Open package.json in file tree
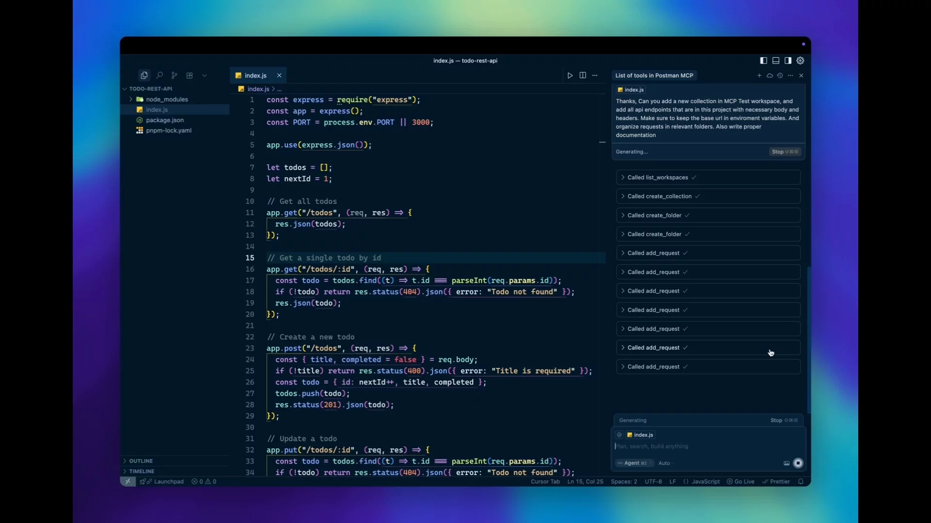This screenshot has height=523, width=931. 164,120
